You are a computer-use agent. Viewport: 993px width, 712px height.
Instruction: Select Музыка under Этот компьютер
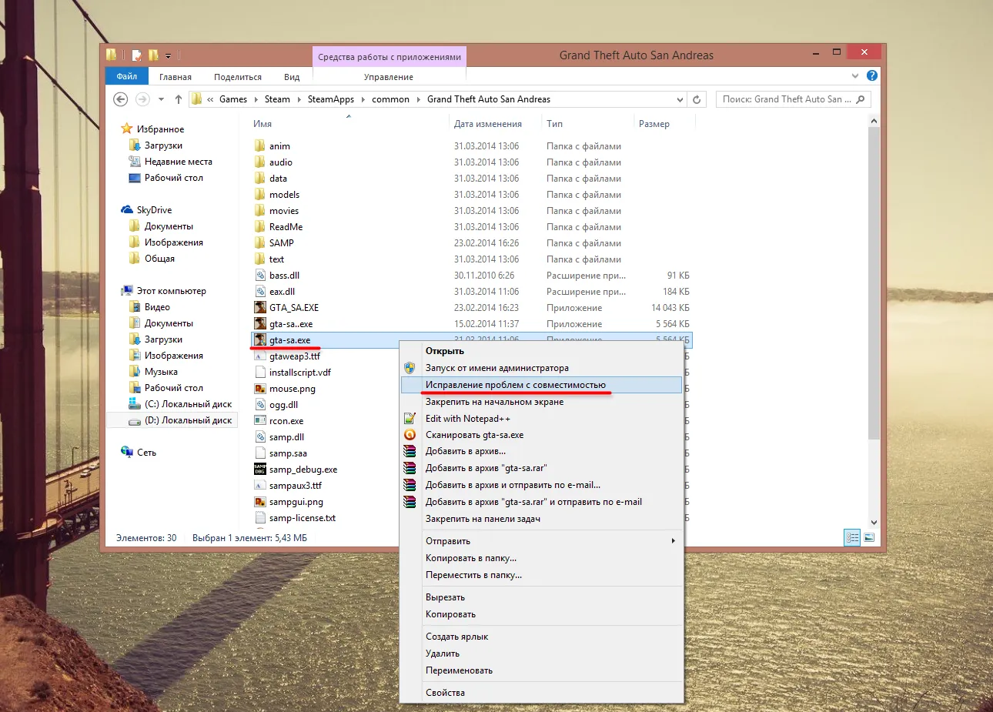tap(161, 372)
